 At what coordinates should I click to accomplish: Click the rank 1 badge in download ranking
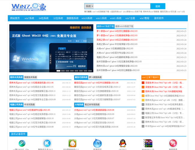coord(143,83)
